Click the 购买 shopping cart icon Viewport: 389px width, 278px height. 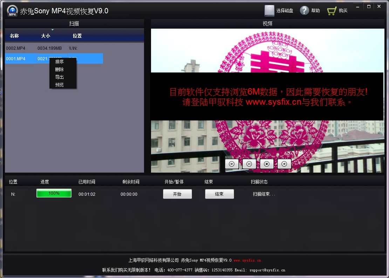point(332,11)
